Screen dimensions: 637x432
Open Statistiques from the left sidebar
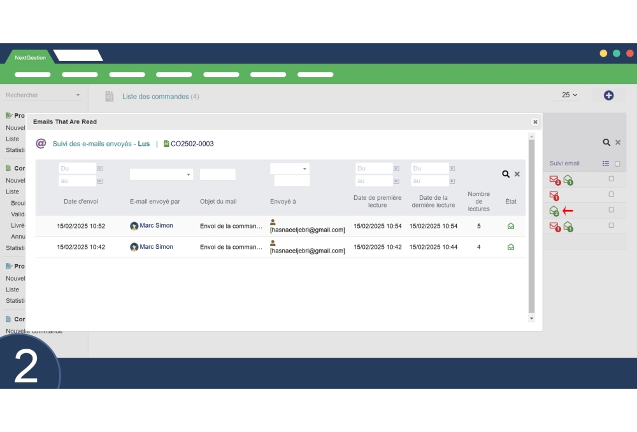tap(14, 149)
